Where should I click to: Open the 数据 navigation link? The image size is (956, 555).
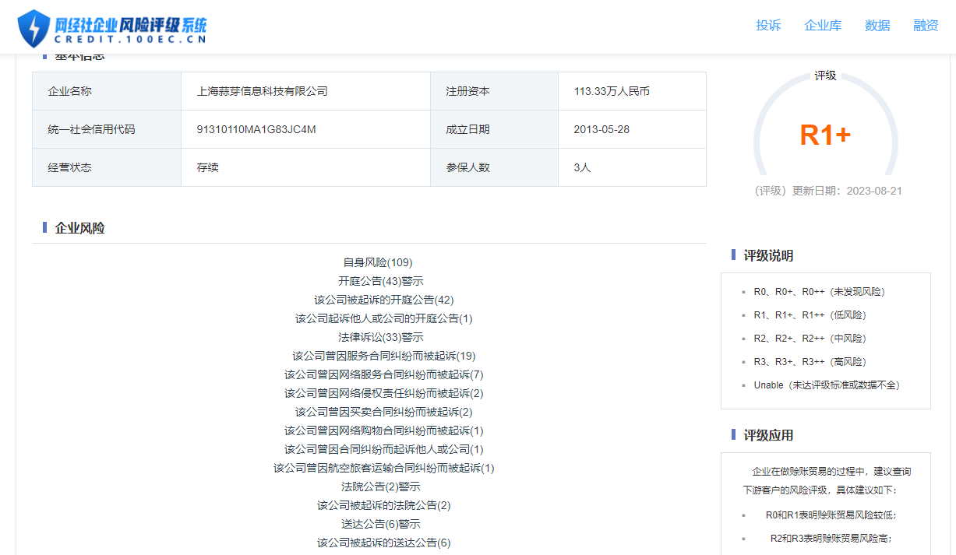tap(877, 26)
